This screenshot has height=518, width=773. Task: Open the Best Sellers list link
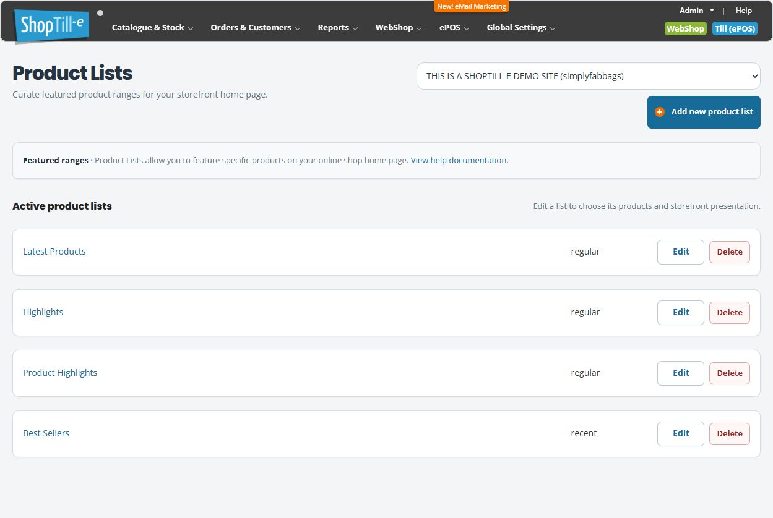[x=46, y=433]
